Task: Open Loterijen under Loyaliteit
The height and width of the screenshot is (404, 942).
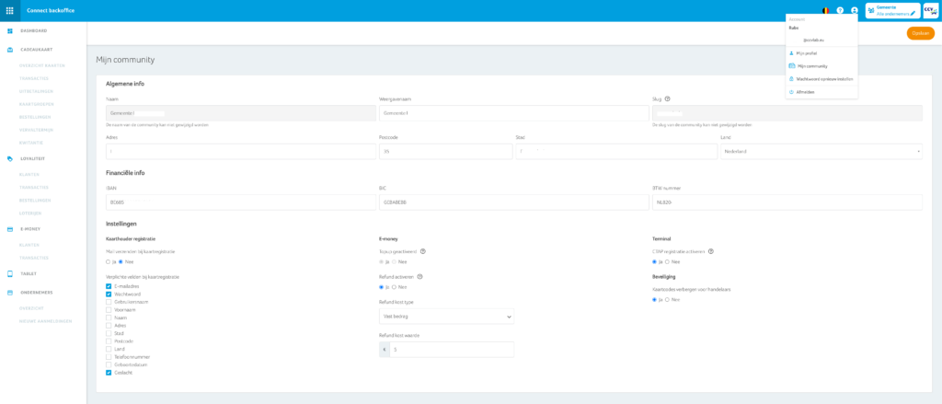Action: [30, 213]
